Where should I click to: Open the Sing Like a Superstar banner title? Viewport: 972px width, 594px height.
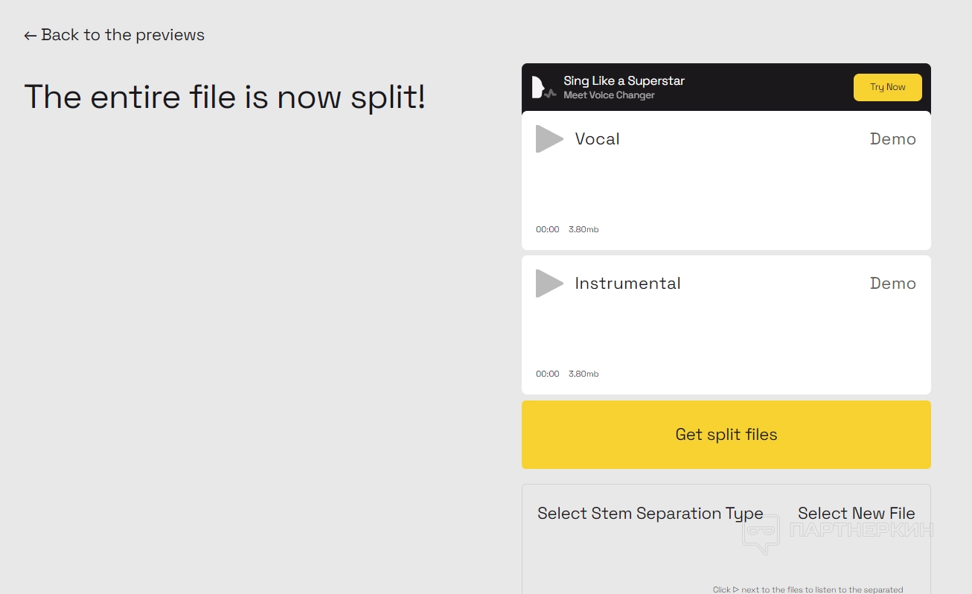pyautogui.click(x=624, y=80)
